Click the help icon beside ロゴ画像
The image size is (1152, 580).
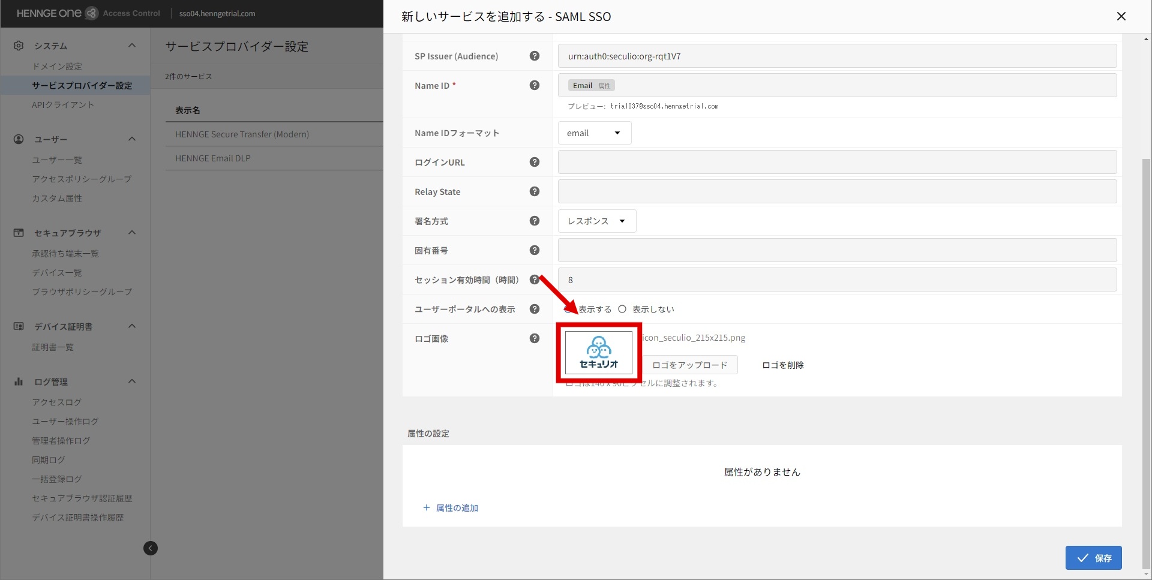tap(535, 338)
